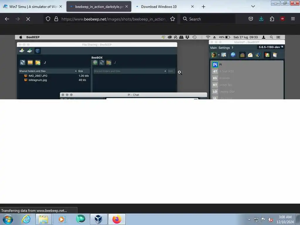Click the BeeBOX globe icon

click(x=95, y=63)
